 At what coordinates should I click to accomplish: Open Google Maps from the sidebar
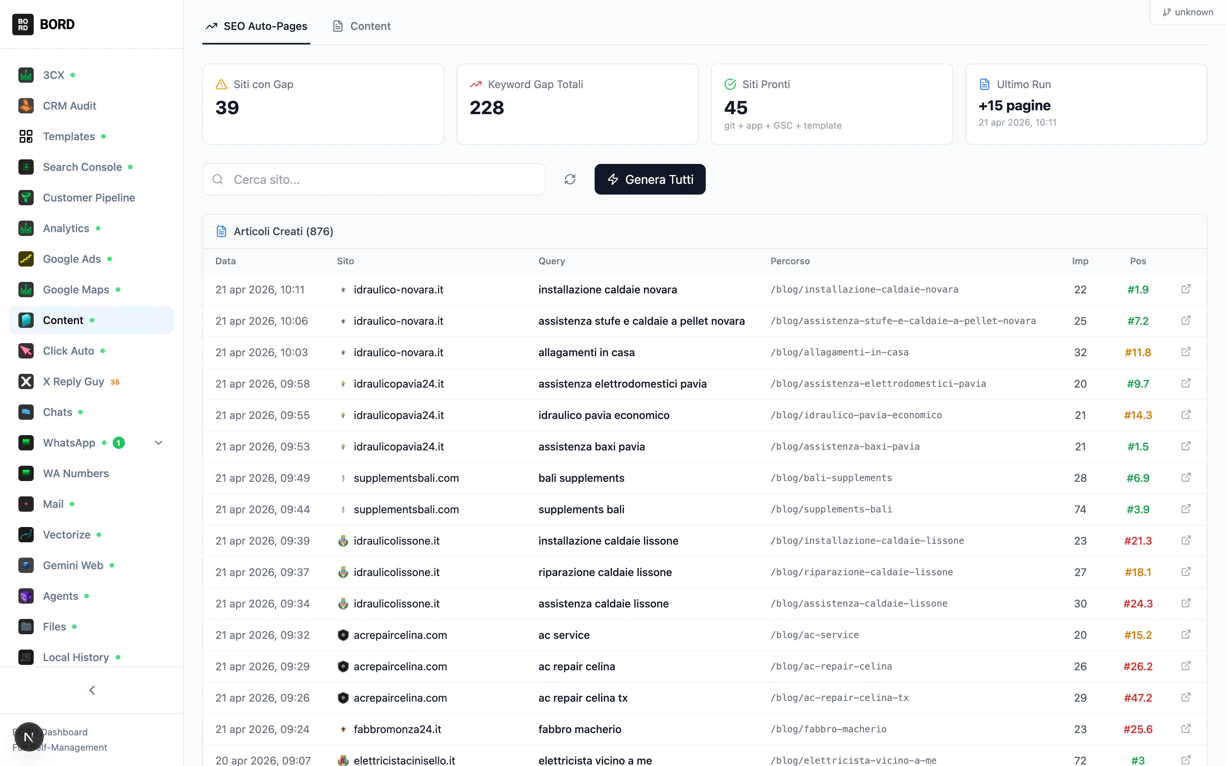pos(75,289)
